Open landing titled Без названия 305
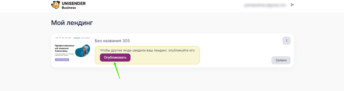This screenshot has width=344, height=91. pyautogui.click(x=112, y=41)
